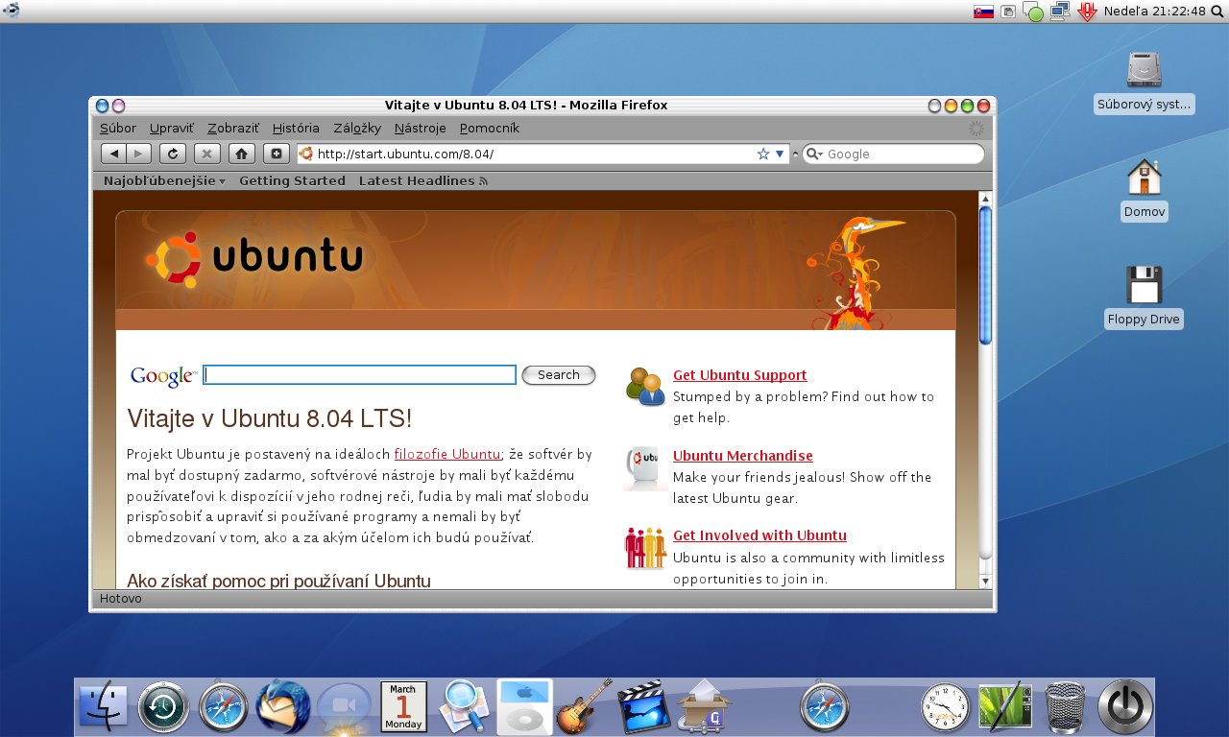Click the vertical scrollbar thumb in Firefox
1229x737 pixels.
point(985,274)
